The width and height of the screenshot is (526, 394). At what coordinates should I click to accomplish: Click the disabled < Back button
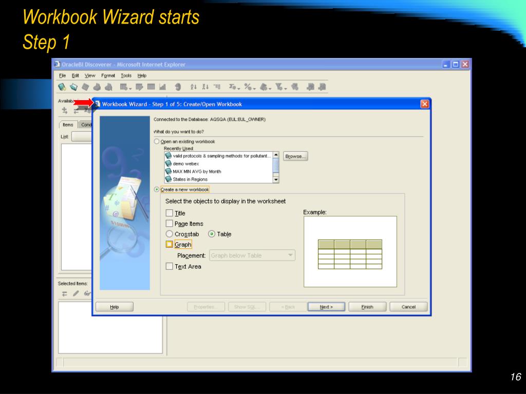click(x=288, y=307)
